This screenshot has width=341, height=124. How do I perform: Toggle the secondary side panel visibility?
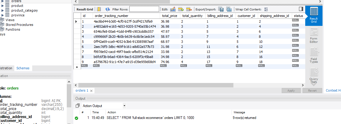click(x=301, y=9)
